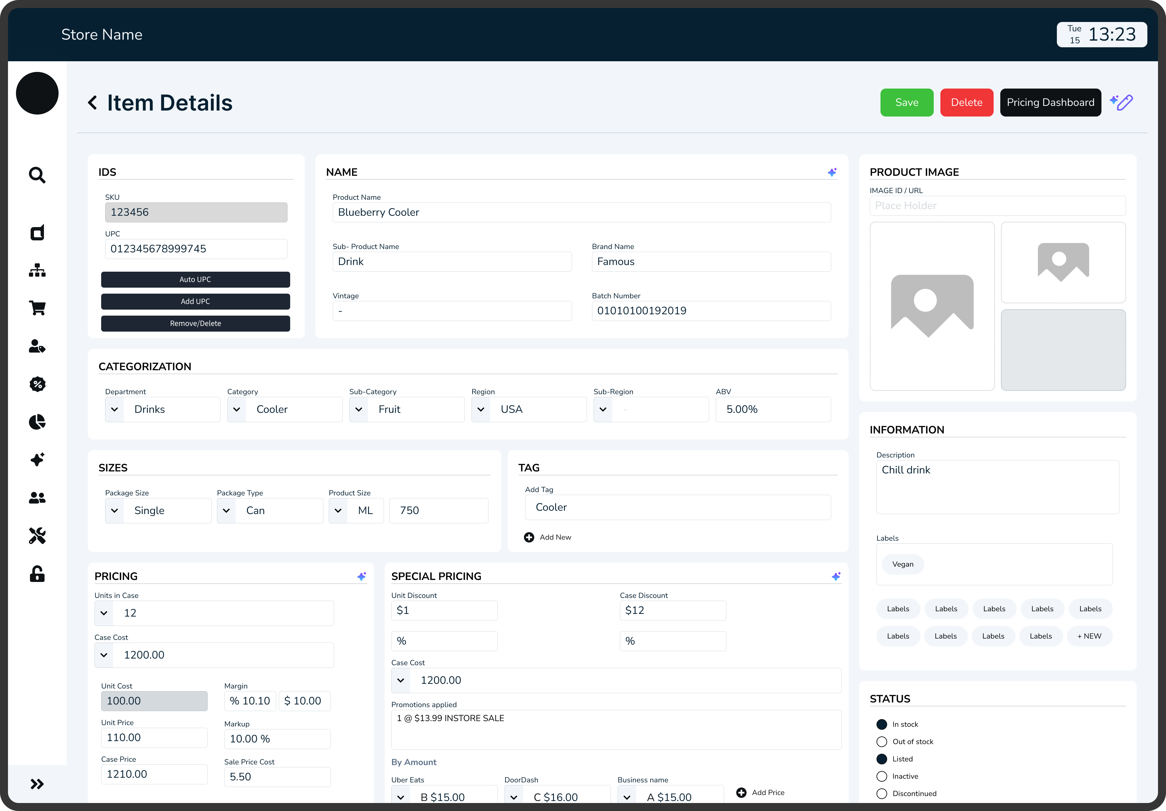Open the shopping cart sidebar icon
Viewport: 1166px width, 811px height.
pos(37,308)
